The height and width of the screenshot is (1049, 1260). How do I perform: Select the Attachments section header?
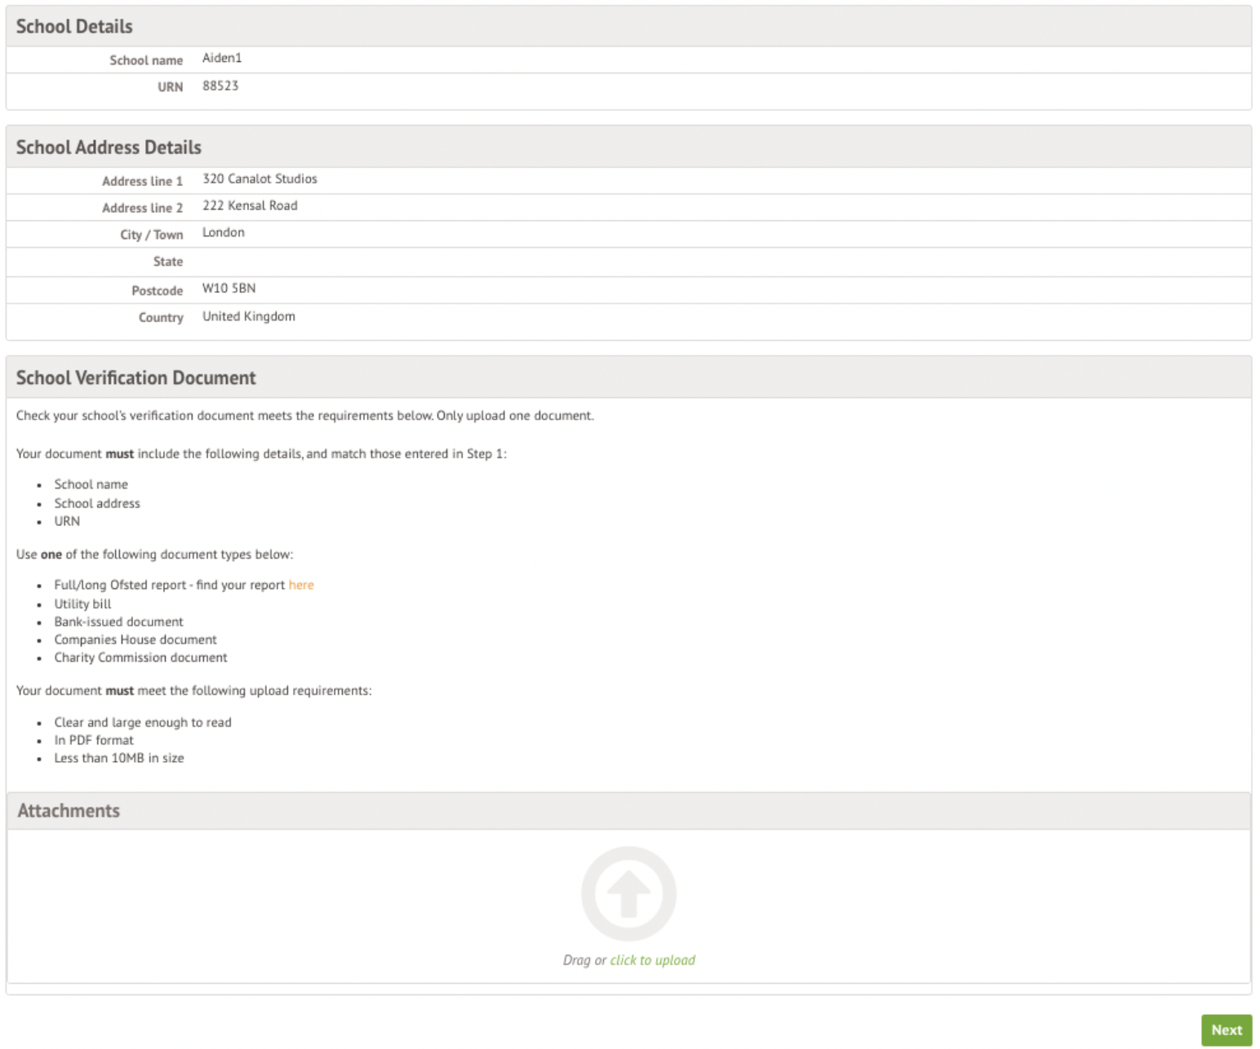pyautogui.click(x=69, y=811)
